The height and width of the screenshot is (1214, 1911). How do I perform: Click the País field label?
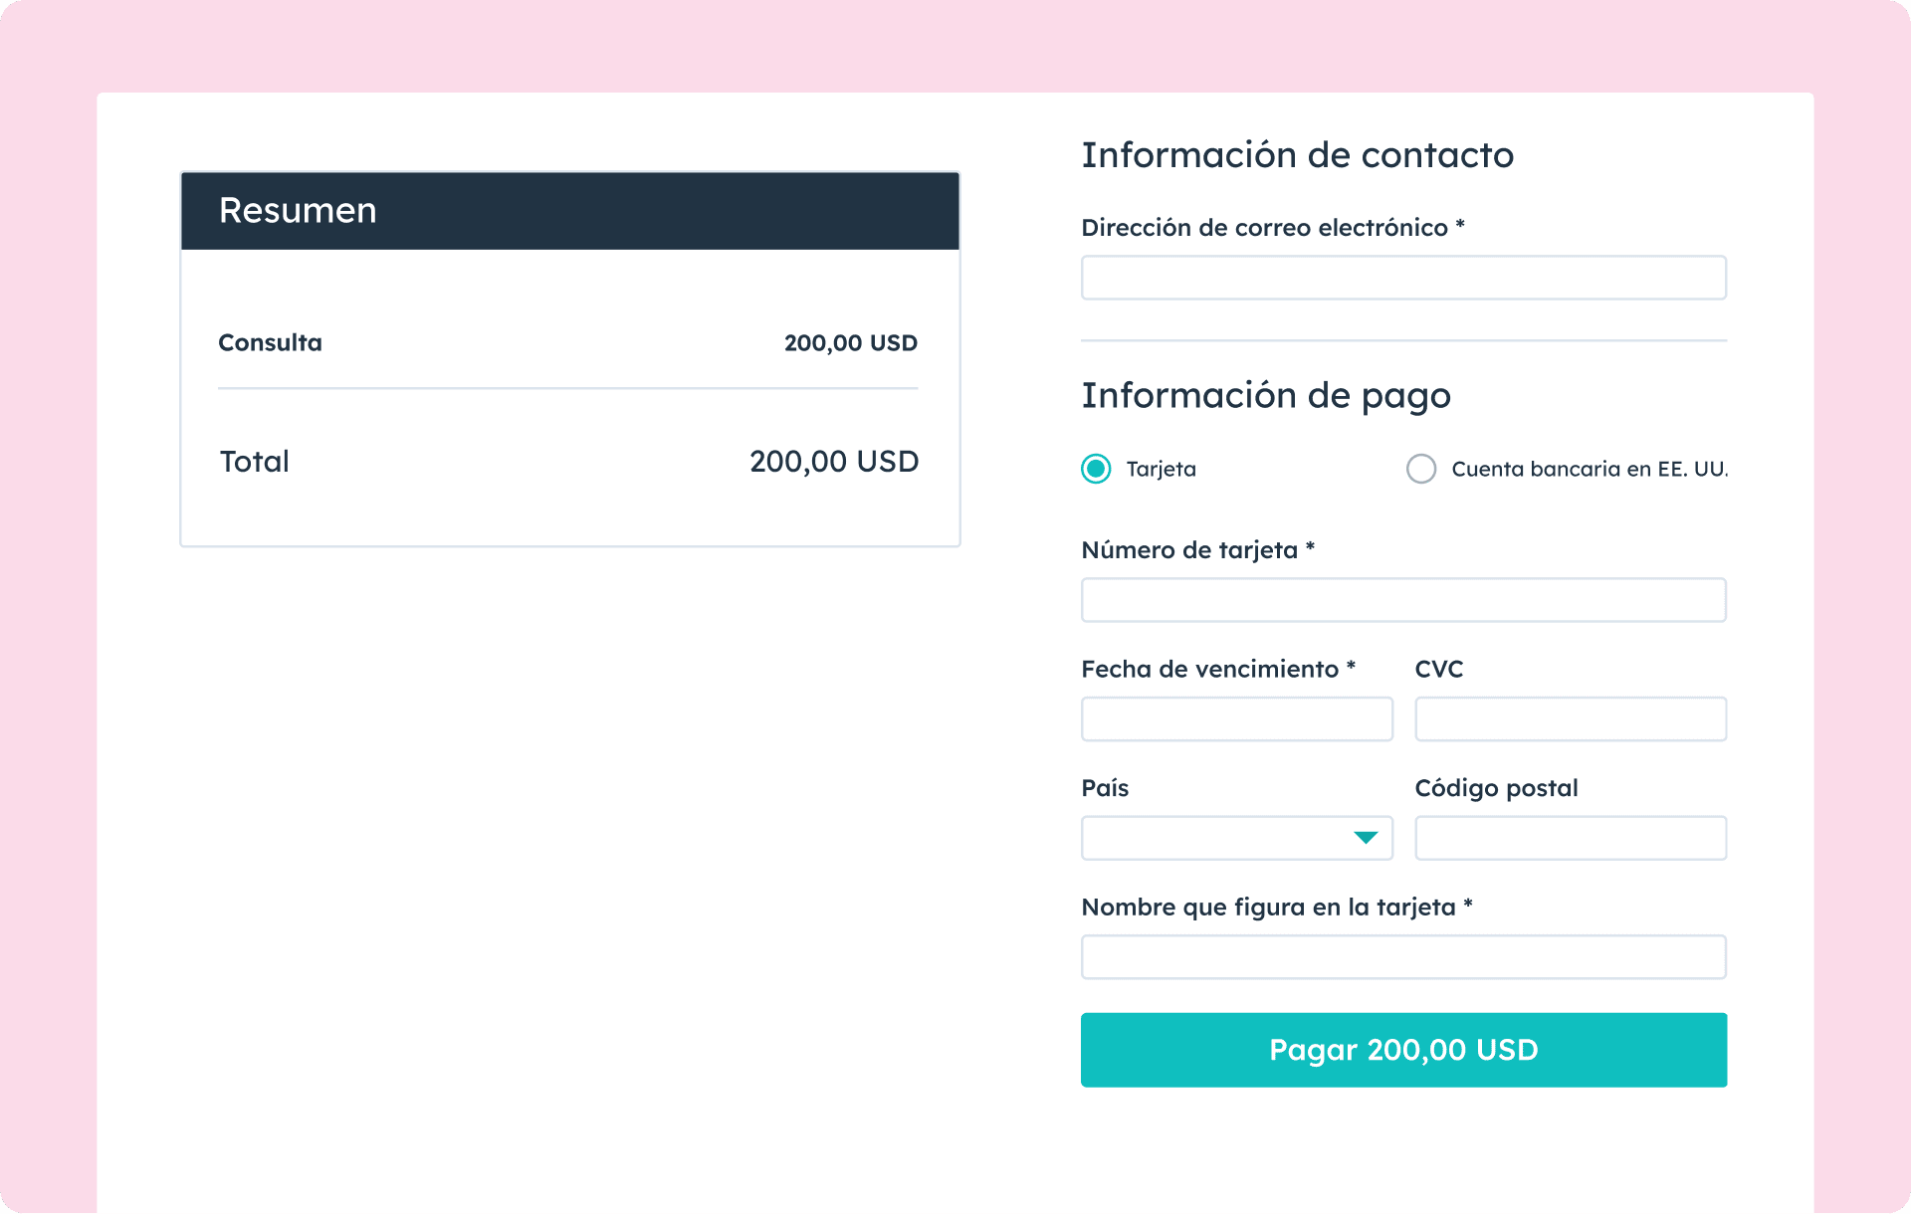1105,788
